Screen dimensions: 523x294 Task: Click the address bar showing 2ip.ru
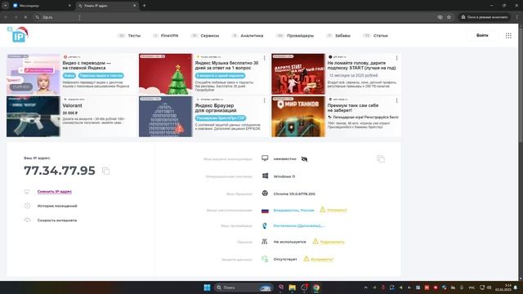point(234,17)
